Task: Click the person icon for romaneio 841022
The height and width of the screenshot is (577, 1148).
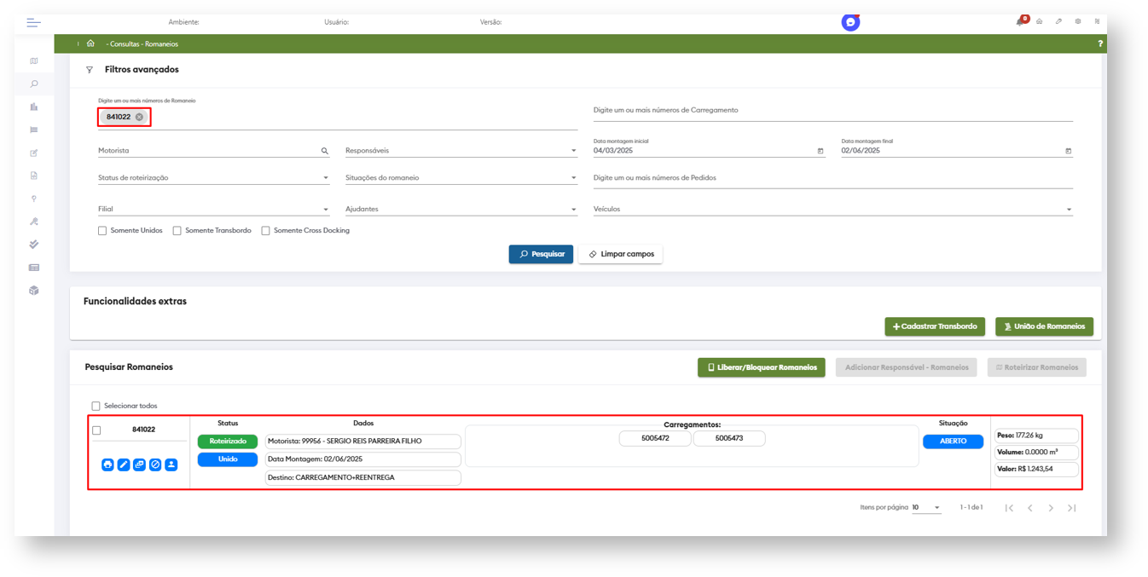Action: 171,464
